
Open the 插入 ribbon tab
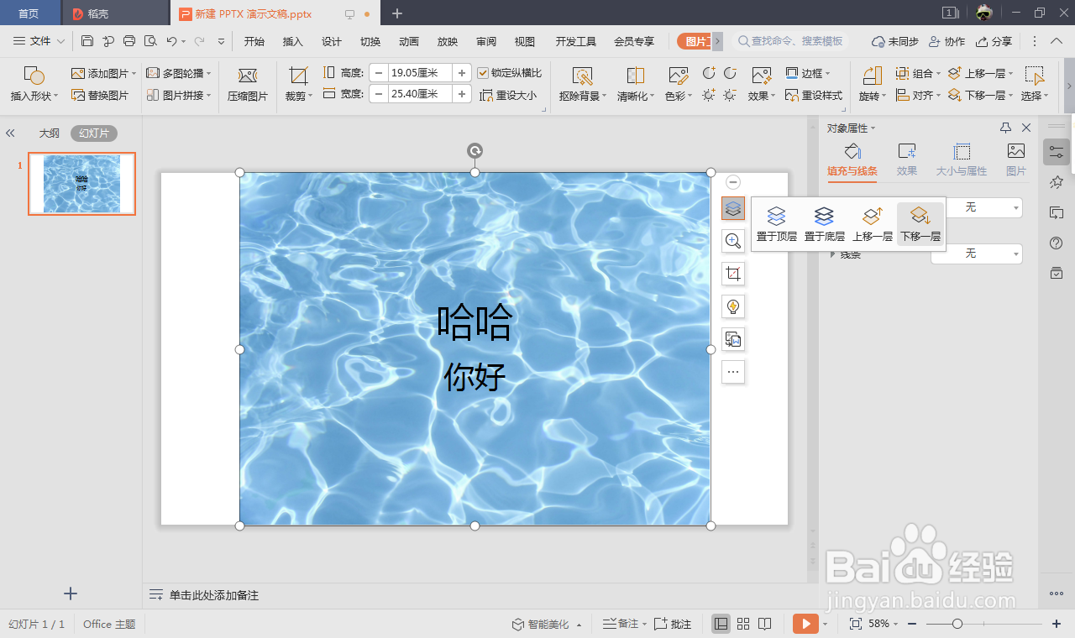point(293,41)
